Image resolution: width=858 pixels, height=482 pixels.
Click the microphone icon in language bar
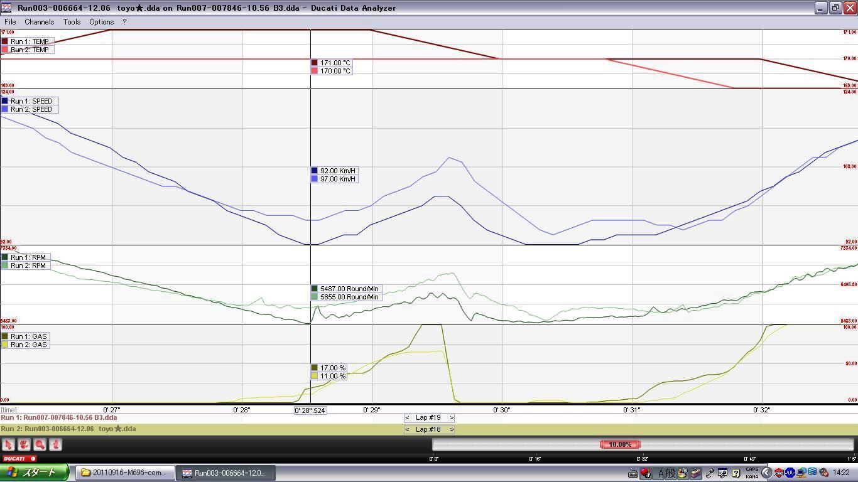(x=710, y=473)
